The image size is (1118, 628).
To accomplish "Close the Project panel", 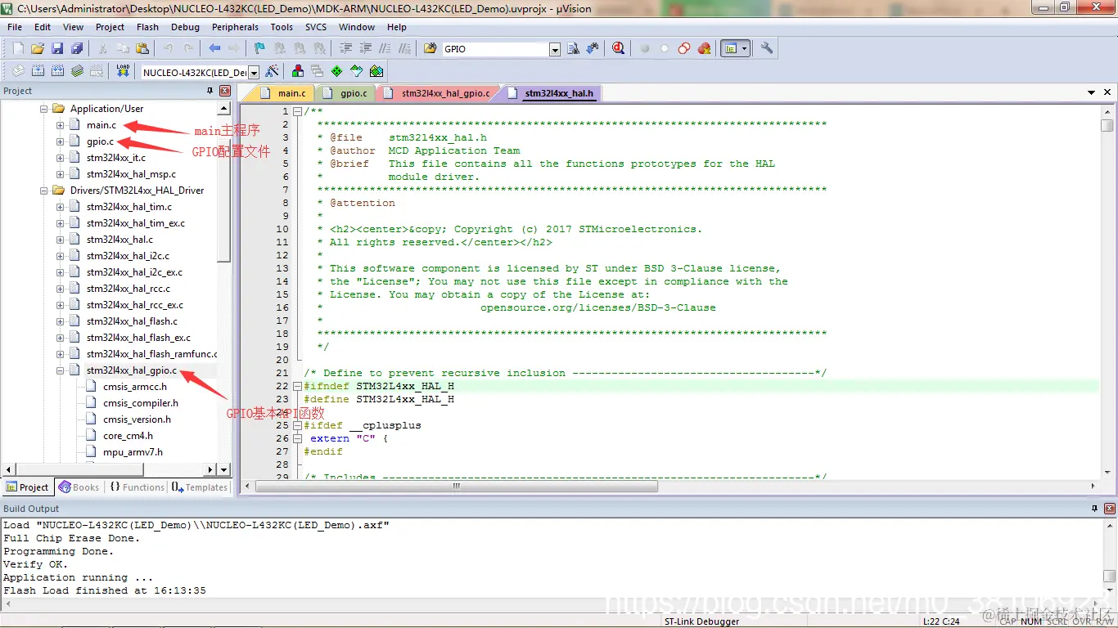I will point(225,91).
